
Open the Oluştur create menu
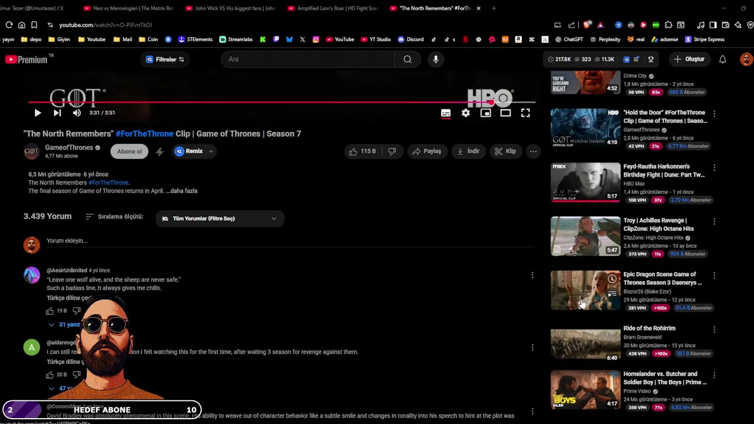[x=689, y=59]
